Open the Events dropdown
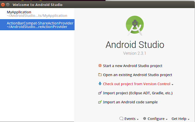Viewport: 195px width, 122px height. [x=131, y=119]
